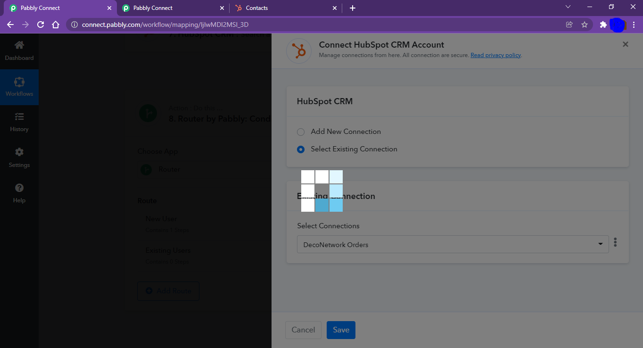This screenshot has width=643, height=348.
Task: Minimize the browser window
Action: (590, 7)
